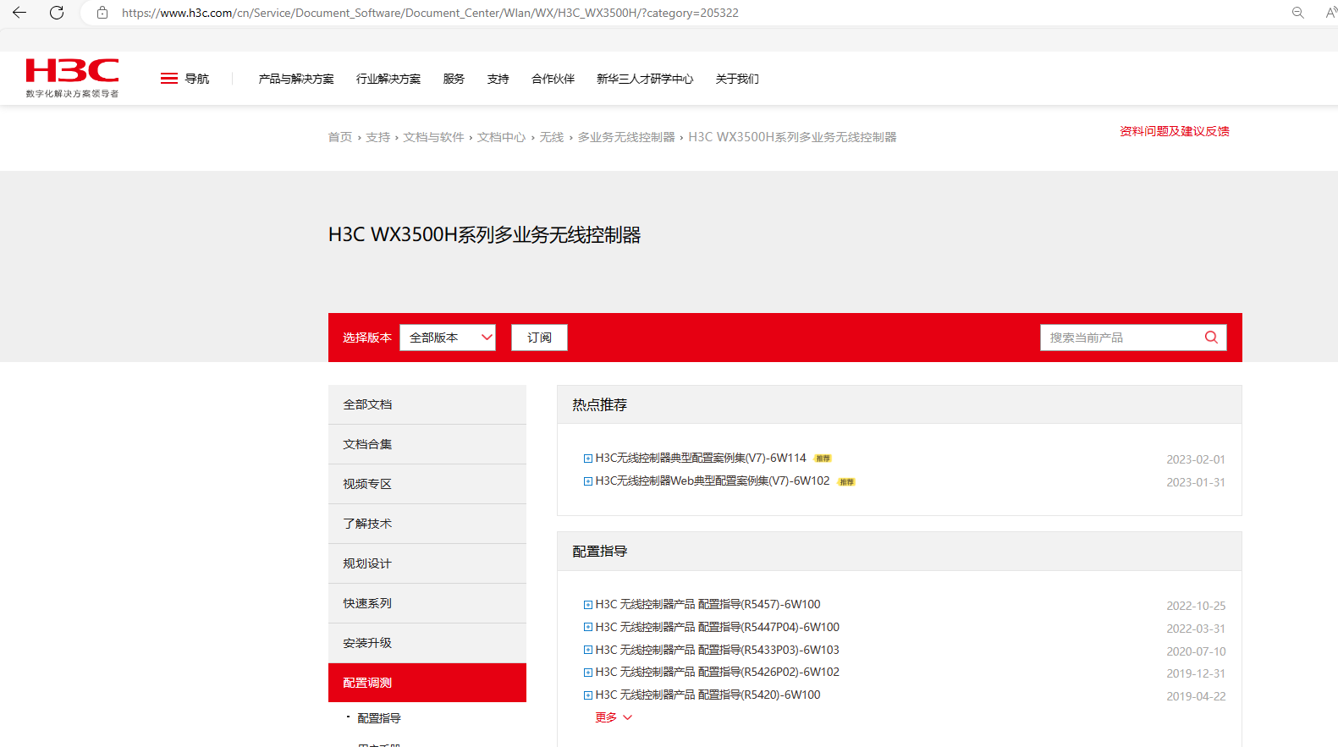Click the plus icon beside 典型配置案例集(V7)-6W114
The image size is (1338, 747).
pos(588,459)
